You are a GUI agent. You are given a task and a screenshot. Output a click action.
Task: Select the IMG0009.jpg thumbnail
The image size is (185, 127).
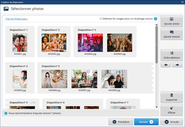(x=114, y=79)
